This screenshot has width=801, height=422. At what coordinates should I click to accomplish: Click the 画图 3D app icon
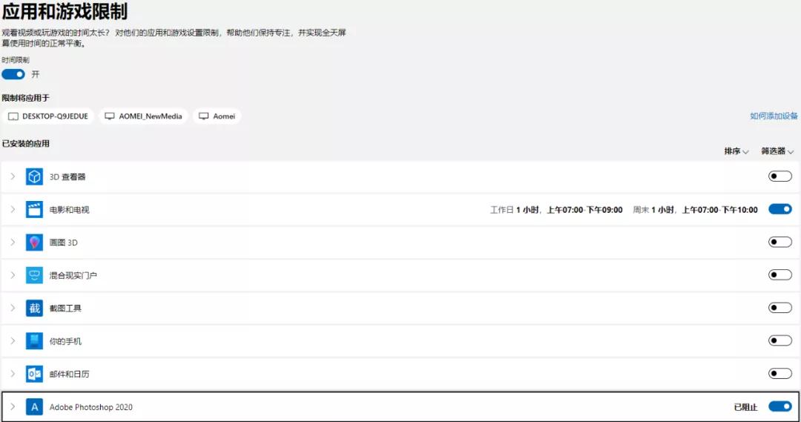tap(34, 243)
